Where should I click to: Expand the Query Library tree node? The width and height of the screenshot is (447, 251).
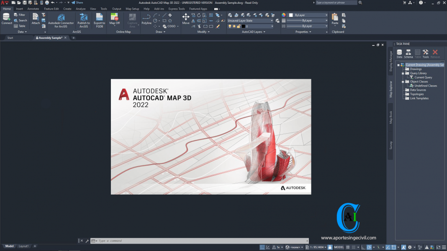click(x=403, y=73)
